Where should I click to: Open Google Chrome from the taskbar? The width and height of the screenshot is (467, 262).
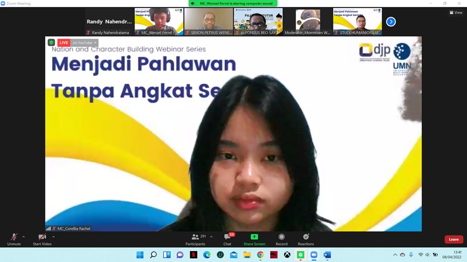[260, 255]
